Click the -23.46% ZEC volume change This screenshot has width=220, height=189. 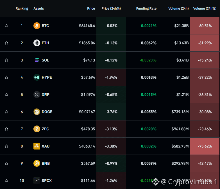205,129
